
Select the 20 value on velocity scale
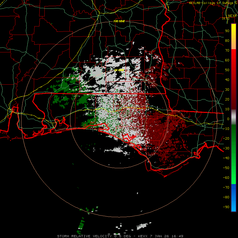tap(227, 99)
